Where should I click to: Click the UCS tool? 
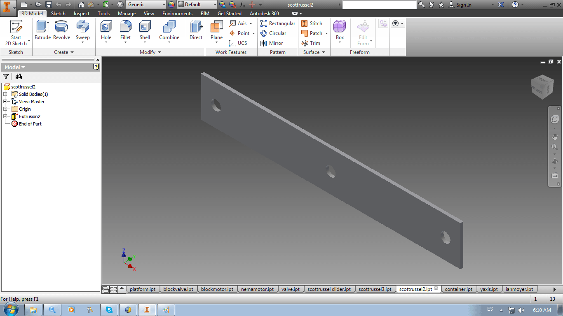tap(238, 43)
